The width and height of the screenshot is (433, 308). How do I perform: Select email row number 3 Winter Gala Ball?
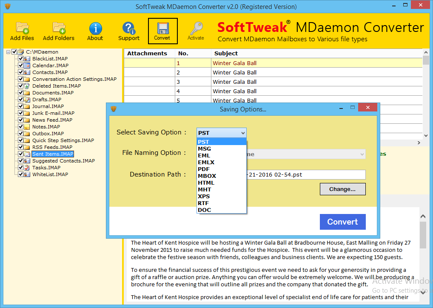click(273, 82)
